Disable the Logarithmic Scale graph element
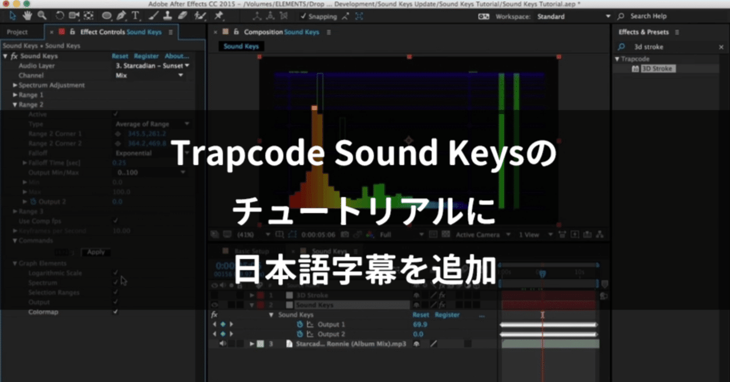Viewport: 730px width, 382px height. tap(116, 273)
